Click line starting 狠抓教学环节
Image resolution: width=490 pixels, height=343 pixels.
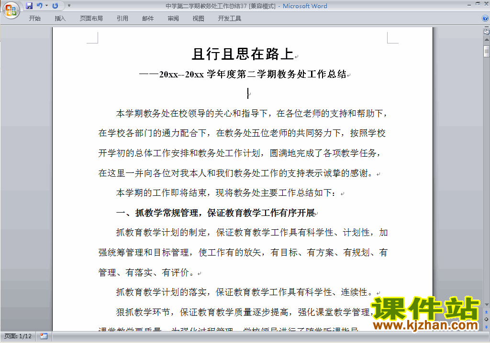click(x=245, y=312)
